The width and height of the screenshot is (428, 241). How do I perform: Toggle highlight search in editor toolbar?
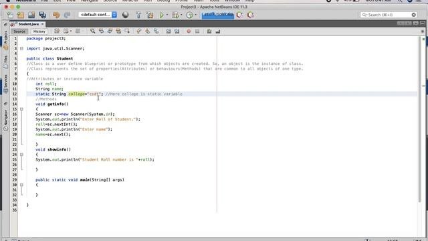coord(118,31)
